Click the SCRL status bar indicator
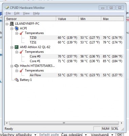The image size is (129, 136). [115, 129]
